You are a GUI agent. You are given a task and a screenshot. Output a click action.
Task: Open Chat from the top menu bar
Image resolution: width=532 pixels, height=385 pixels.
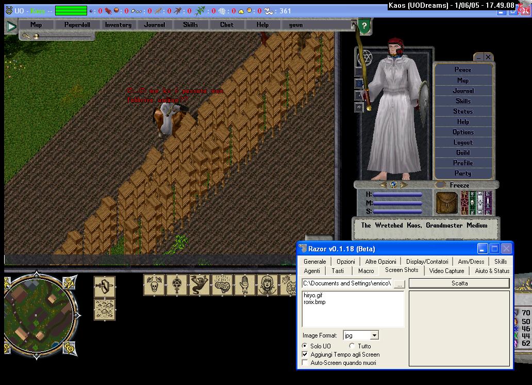227,24
